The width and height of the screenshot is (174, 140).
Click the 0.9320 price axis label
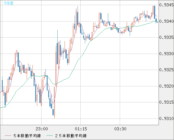click(166, 86)
